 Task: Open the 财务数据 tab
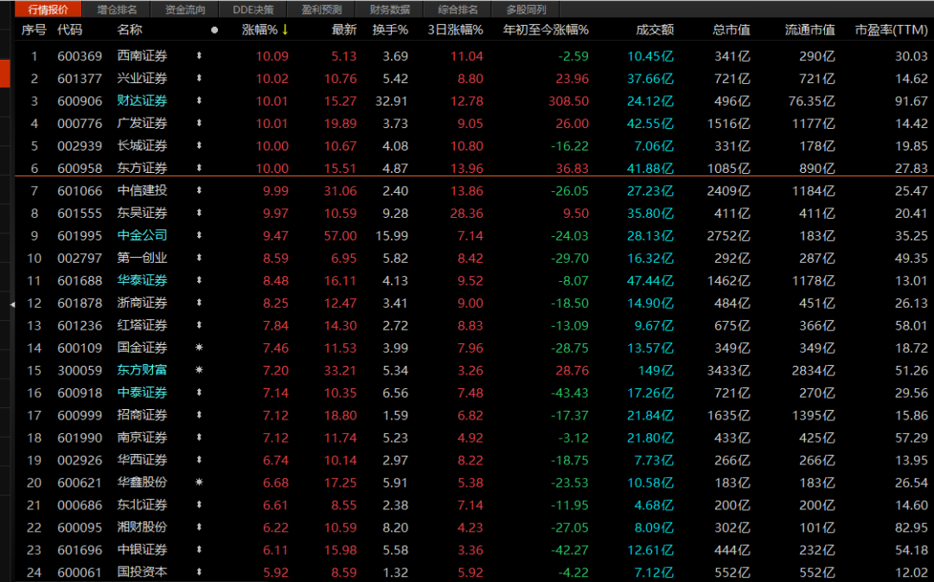coord(389,10)
